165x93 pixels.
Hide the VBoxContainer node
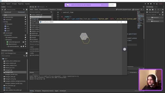[x=25, y=44]
